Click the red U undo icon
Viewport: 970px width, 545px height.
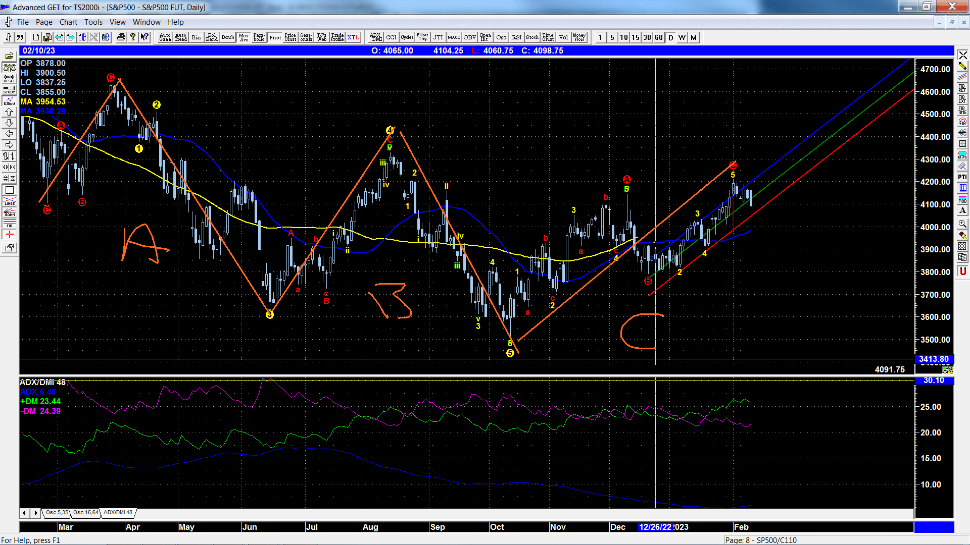coord(962,271)
